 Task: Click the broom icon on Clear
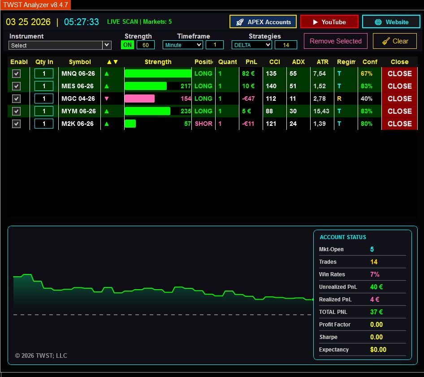click(386, 41)
